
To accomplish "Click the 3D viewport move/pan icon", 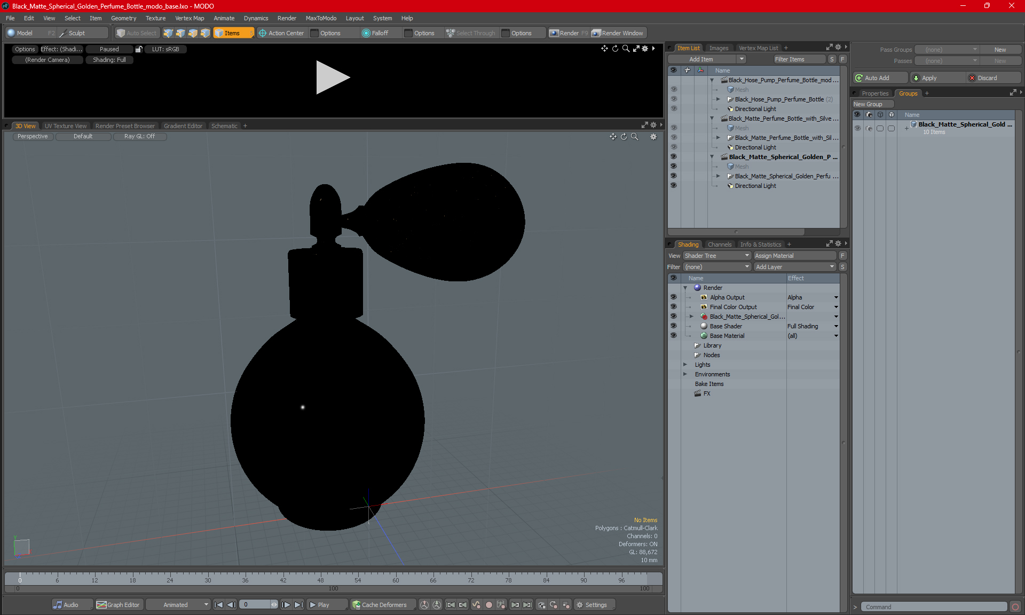I will point(613,137).
